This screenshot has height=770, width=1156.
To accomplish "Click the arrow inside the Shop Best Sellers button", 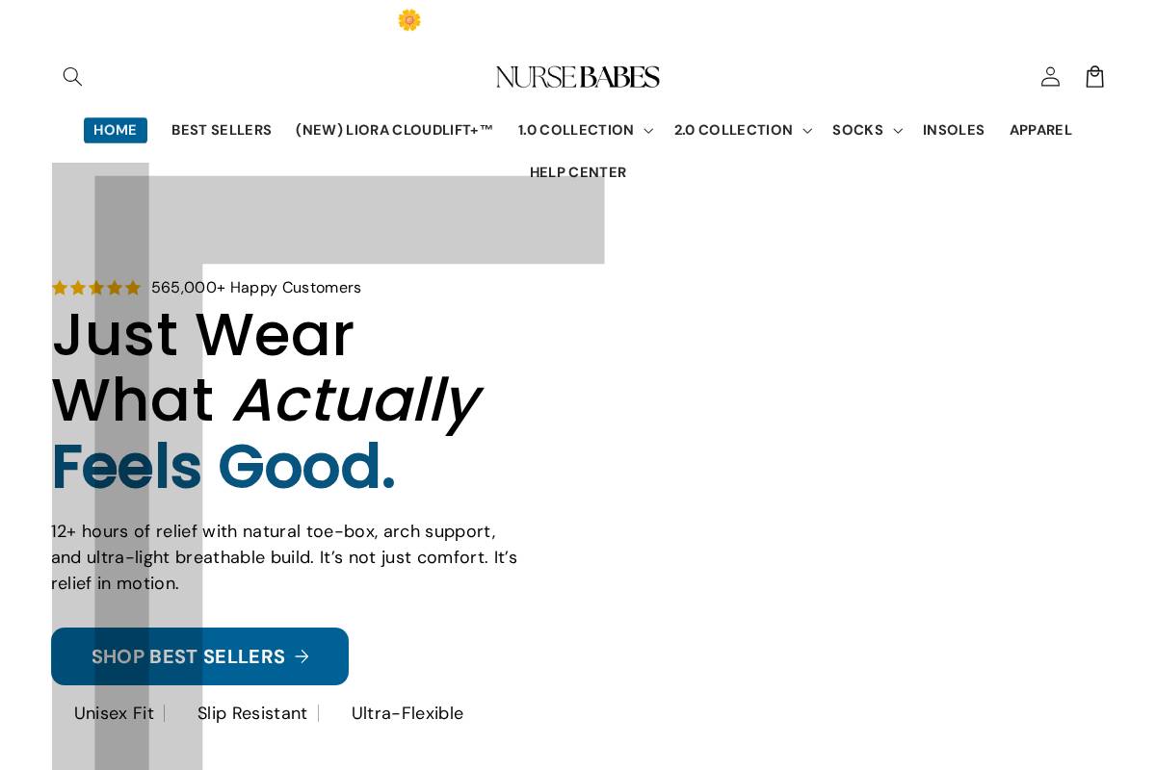I will point(302,656).
